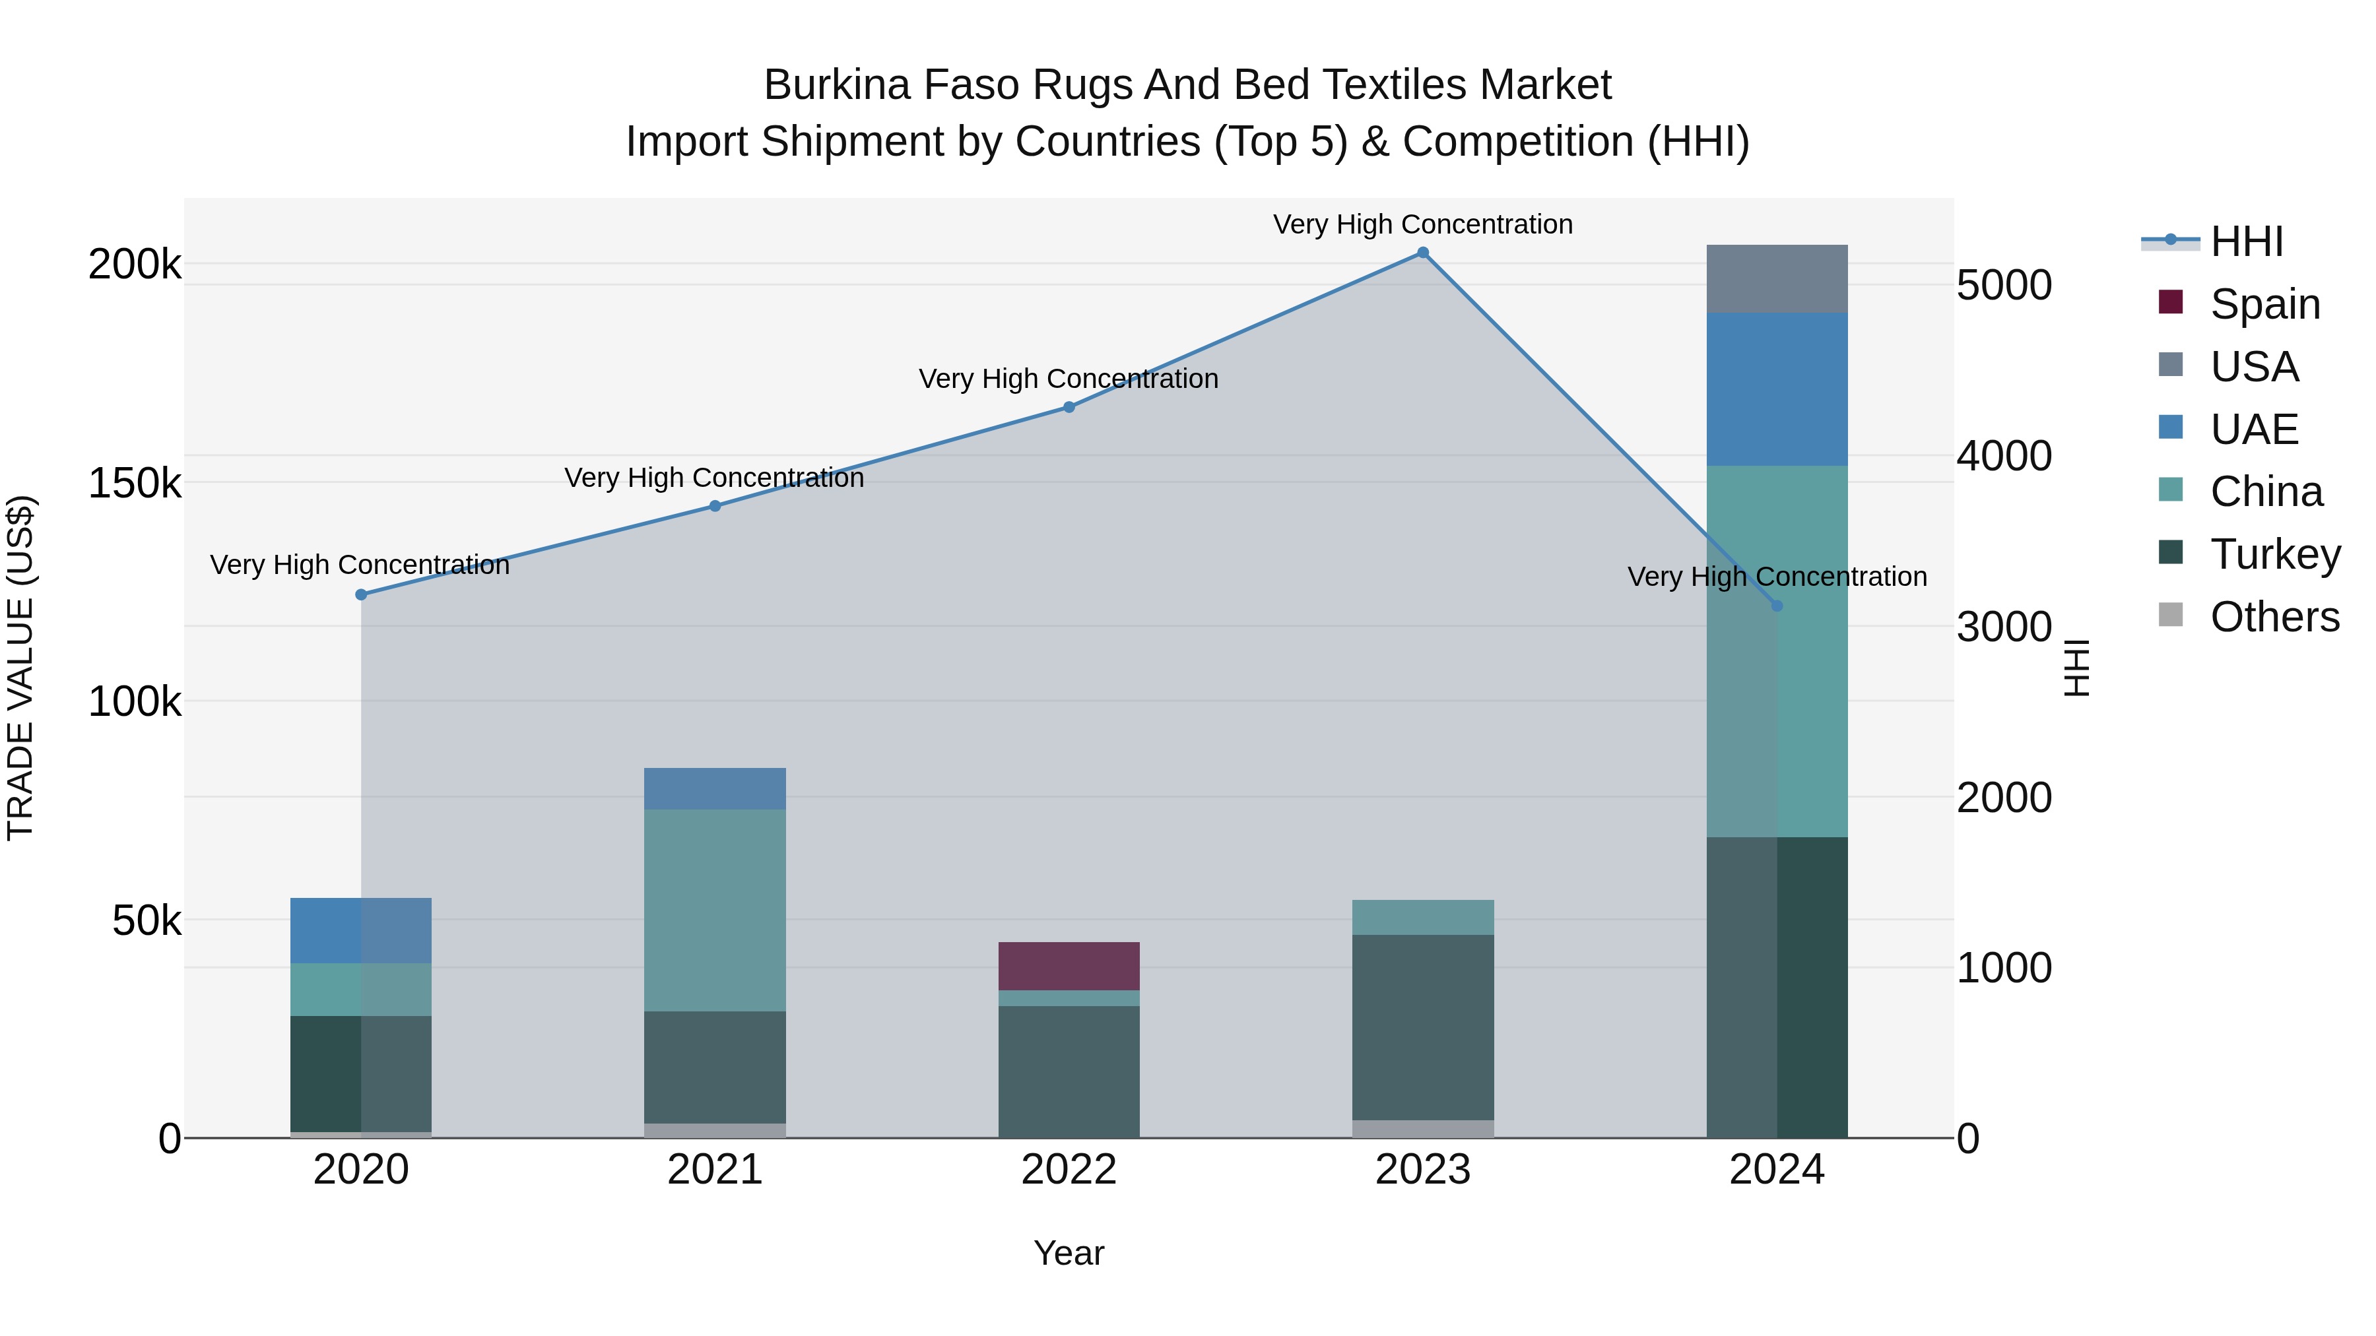Click the Turkey segment of the 2023 bar
Viewport: 2376px width, 1336px height.
tap(1423, 1027)
